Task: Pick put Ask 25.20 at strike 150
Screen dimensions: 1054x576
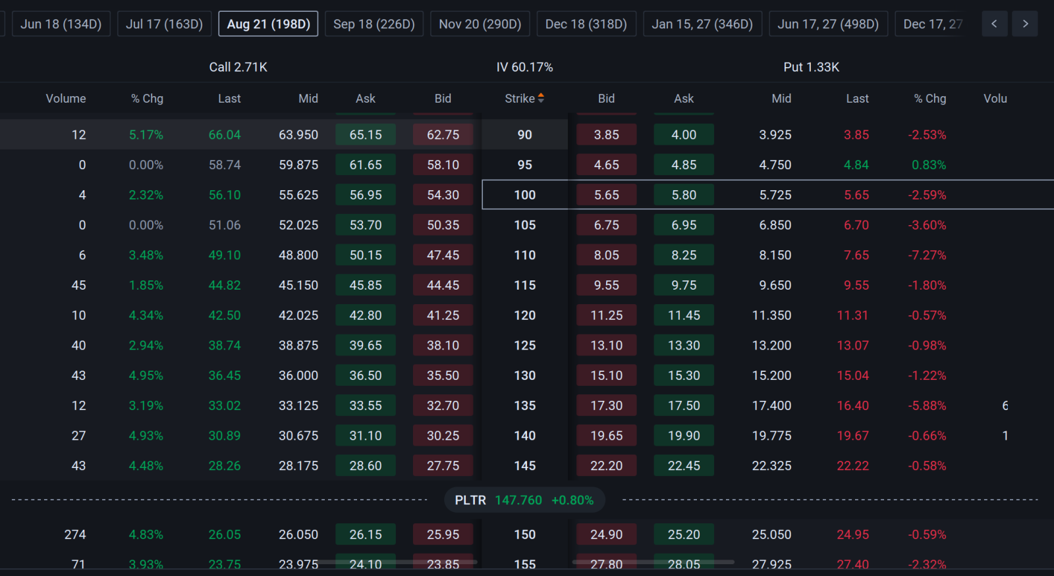Action: pos(684,535)
